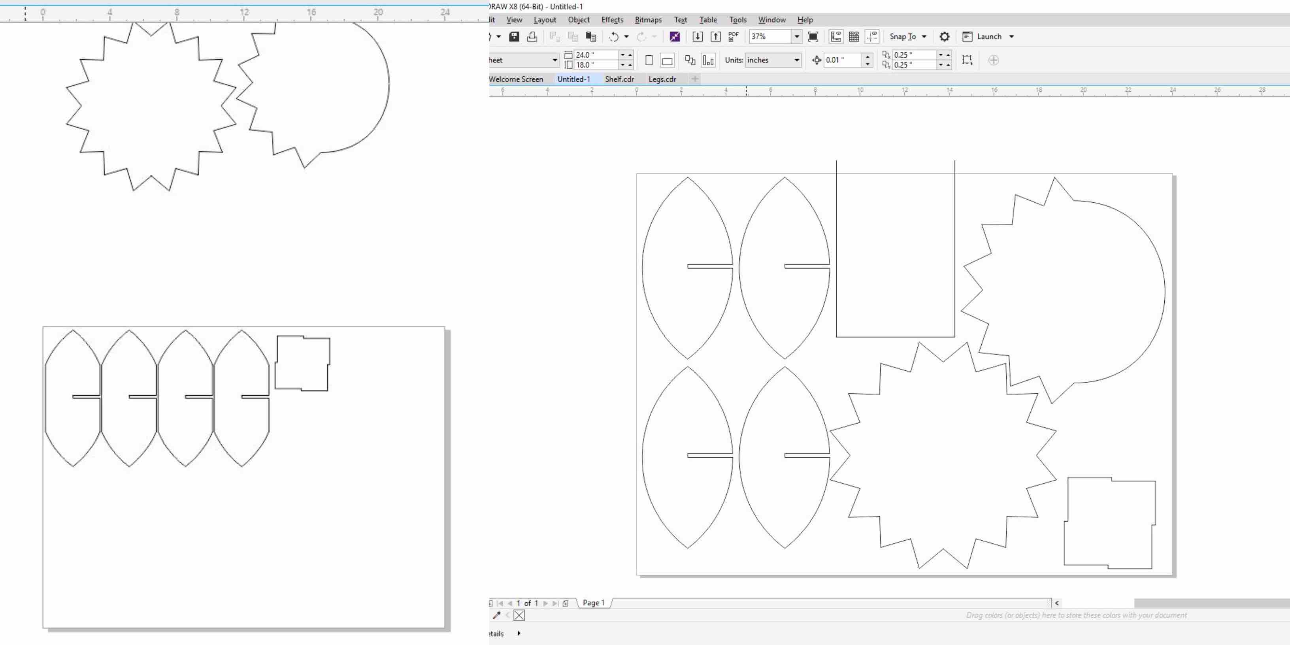The image size is (1290, 645).
Task: Open the Options gear icon
Action: (945, 36)
